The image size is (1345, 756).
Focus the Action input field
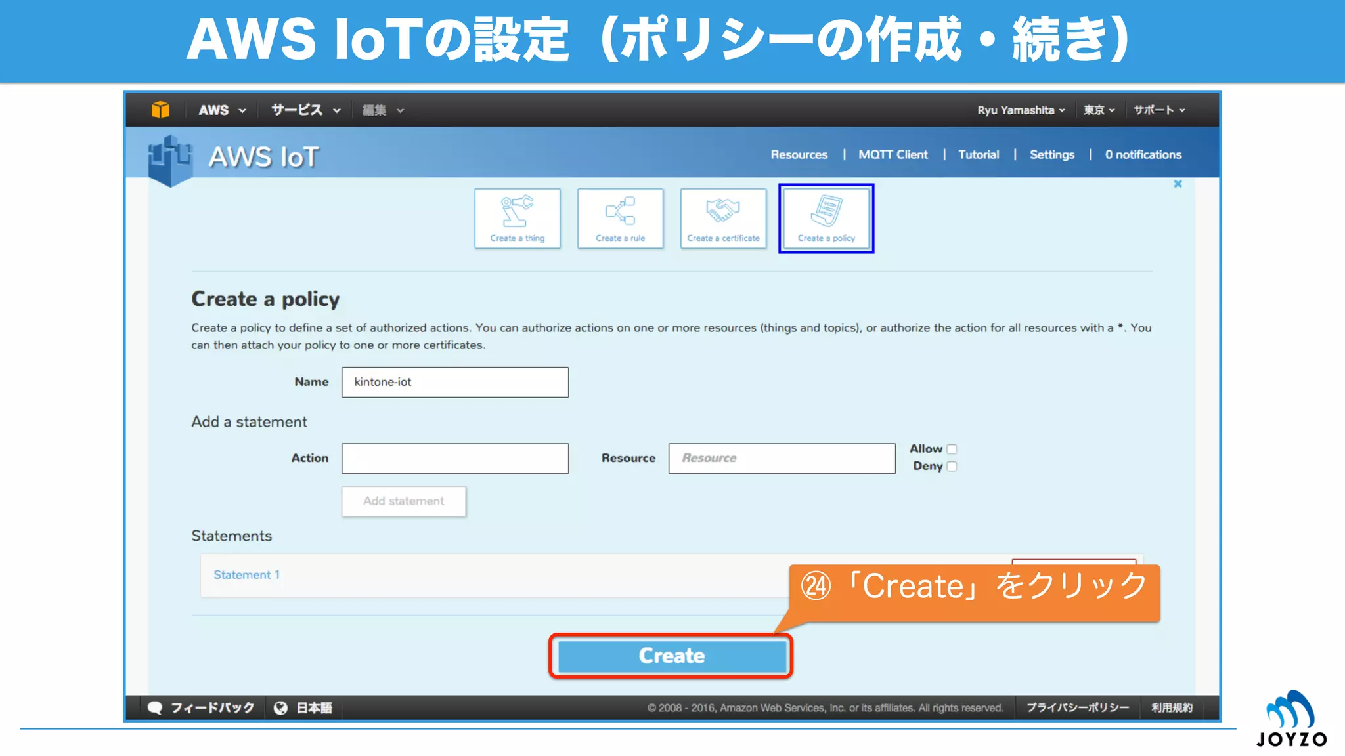tap(455, 459)
